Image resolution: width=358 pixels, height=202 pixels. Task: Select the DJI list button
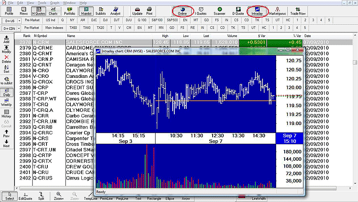[105, 20]
